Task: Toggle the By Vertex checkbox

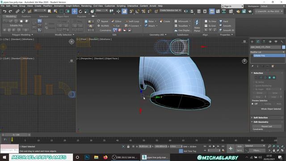Action: pos(254,82)
